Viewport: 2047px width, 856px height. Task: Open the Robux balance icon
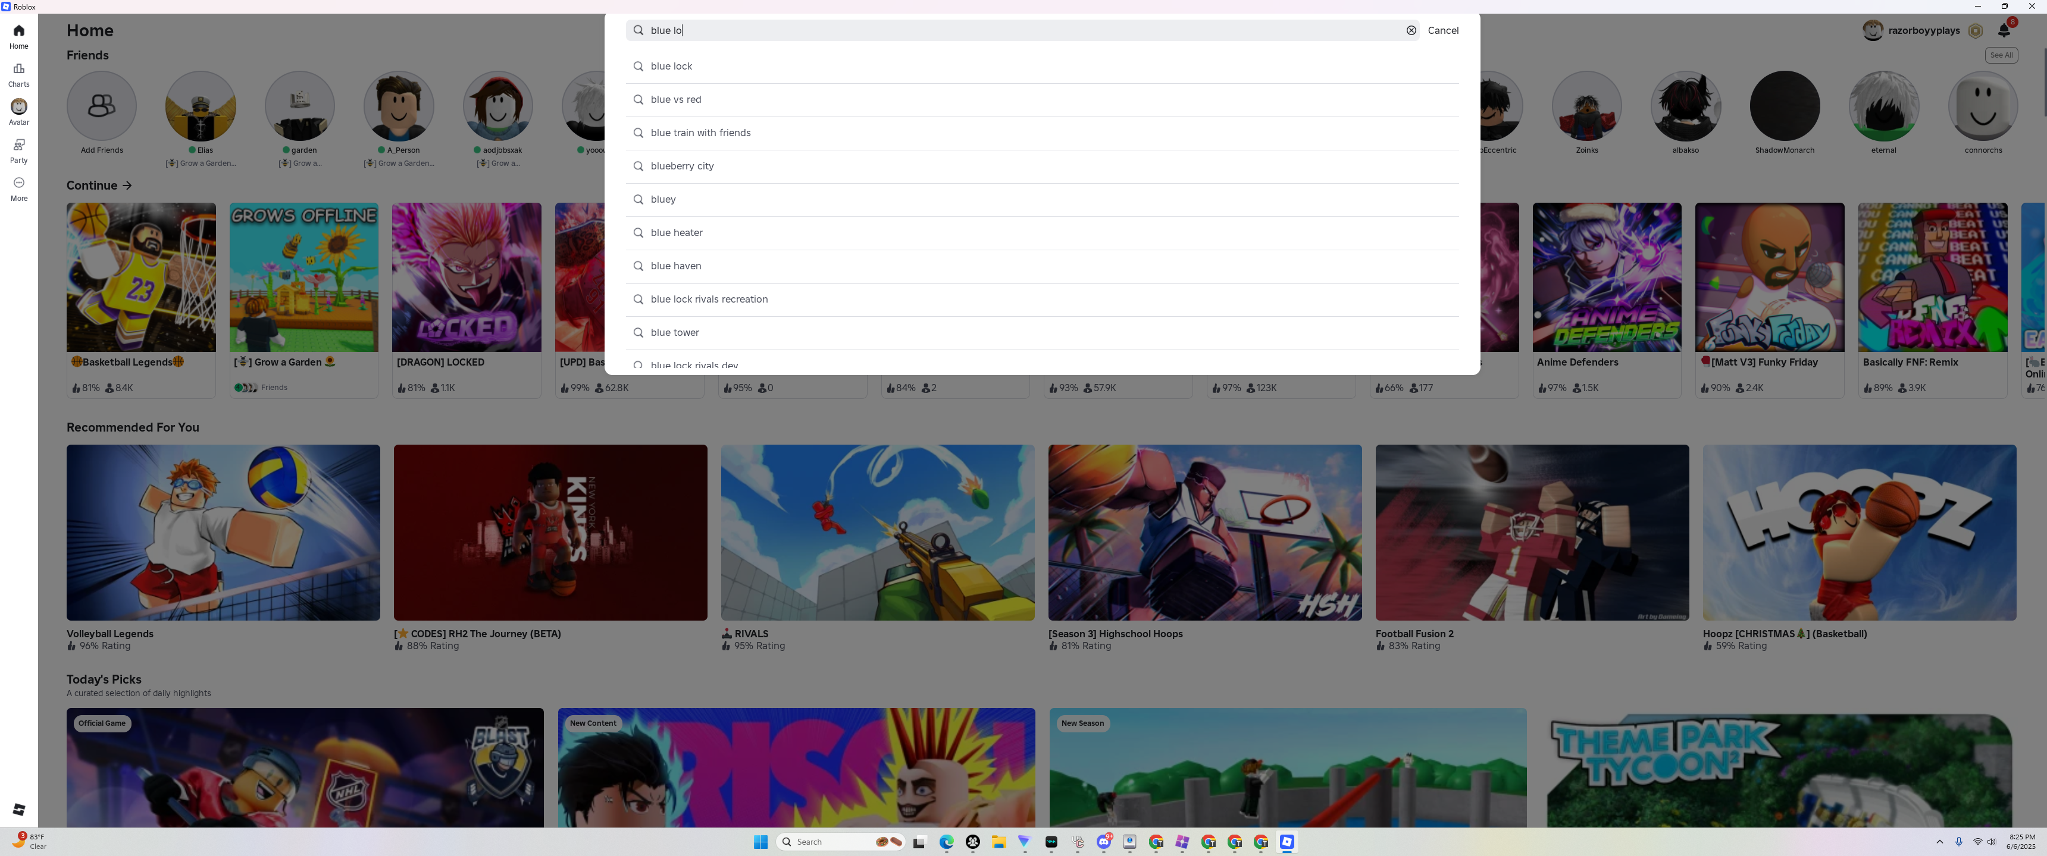click(1976, 31)
